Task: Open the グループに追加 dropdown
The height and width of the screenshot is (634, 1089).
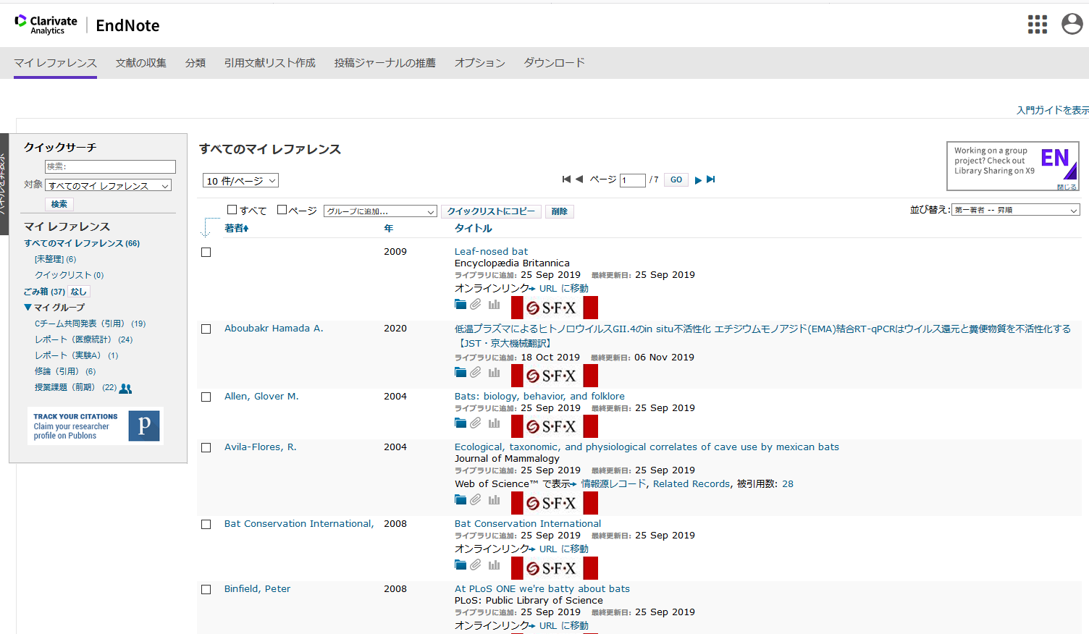Action: (x=380, y=211)
